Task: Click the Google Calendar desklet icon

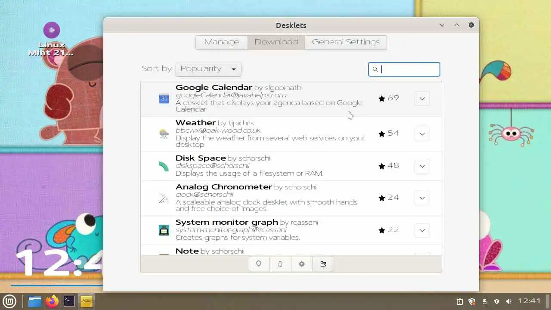Action: click(164, 99)
